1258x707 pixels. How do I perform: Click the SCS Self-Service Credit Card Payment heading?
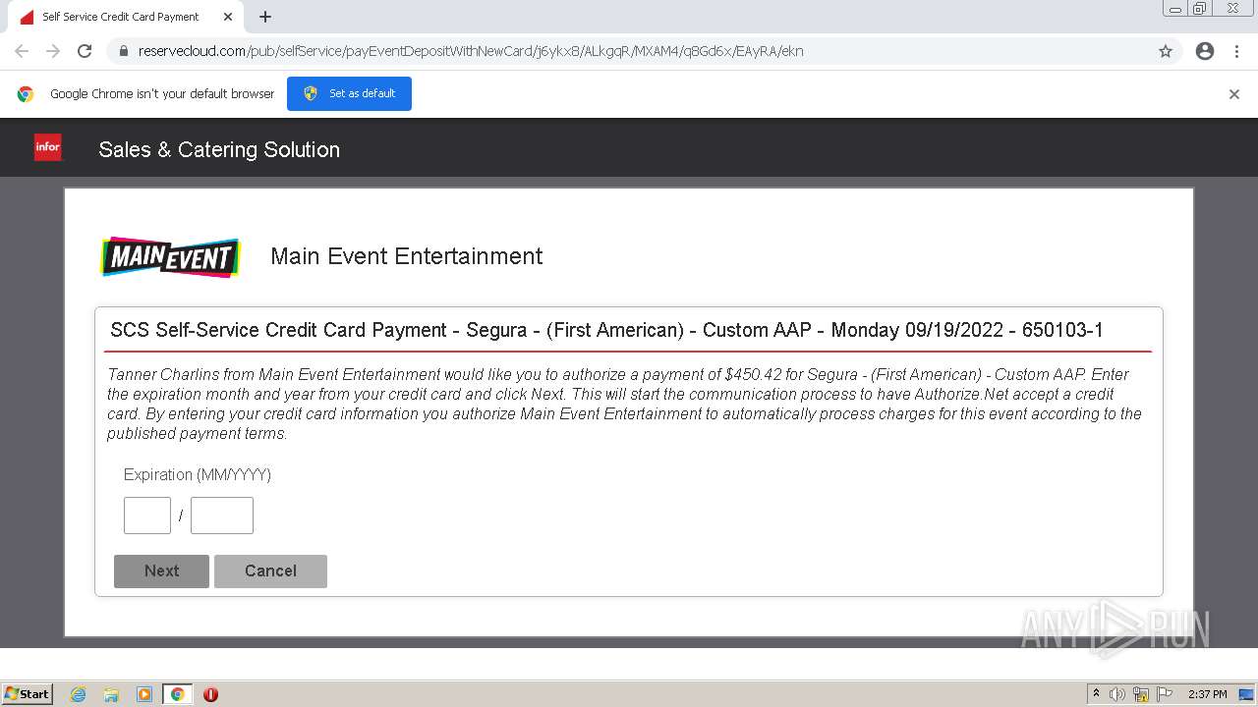click(x=606, y=330)
